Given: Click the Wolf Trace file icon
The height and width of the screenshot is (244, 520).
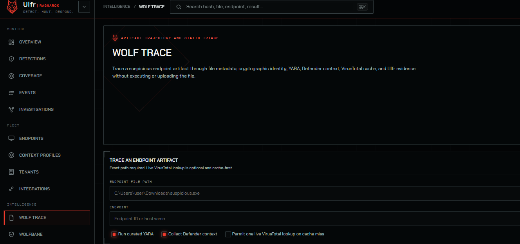Looking at the screenshot, I should [11, 217].
